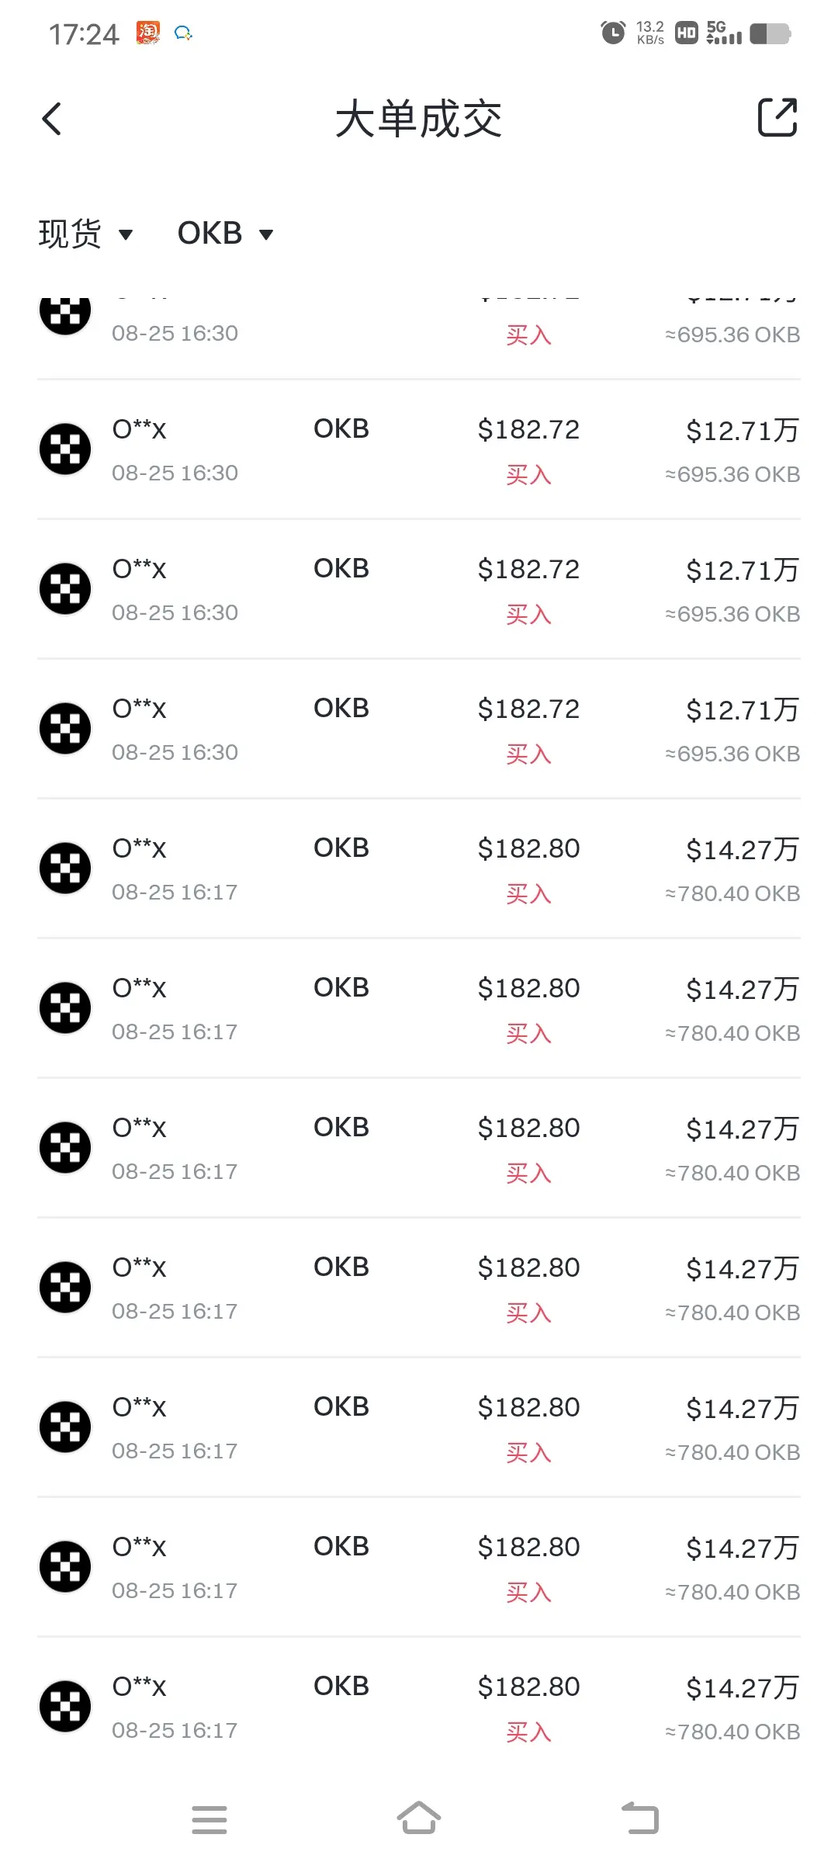Tap the OKX logo of the first 16:17 trade
838x1869 pixels.
point(65,868)
